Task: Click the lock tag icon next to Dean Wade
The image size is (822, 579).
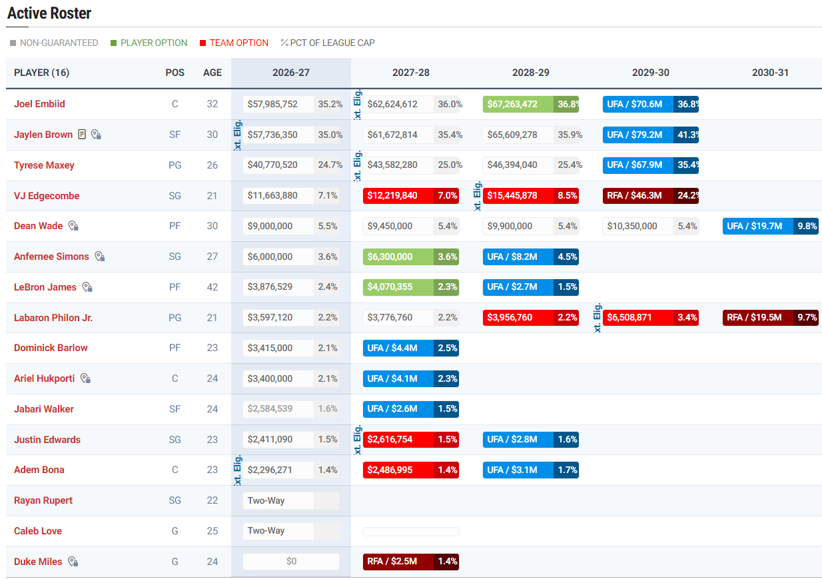Action: (x=73, y=226)
